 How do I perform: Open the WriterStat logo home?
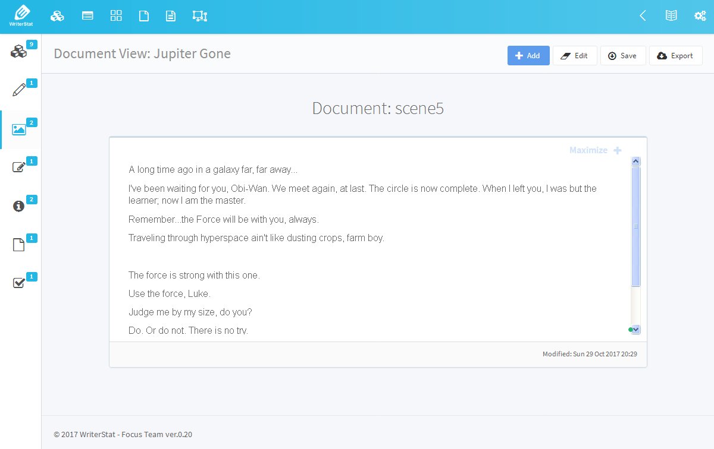point(20,17)
